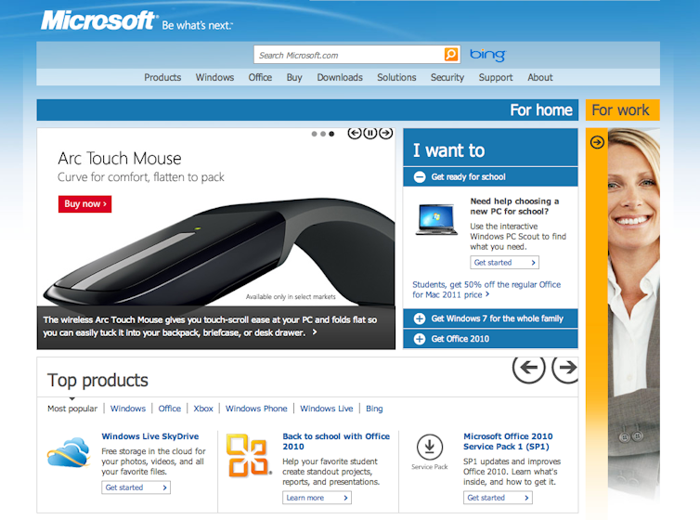Show previous Top products with left arrow
This screenshot has height=520, width=700.
click(x=528, y=368)
